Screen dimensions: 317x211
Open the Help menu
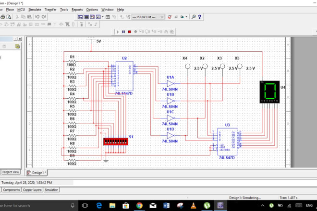(x=121, y=10)
